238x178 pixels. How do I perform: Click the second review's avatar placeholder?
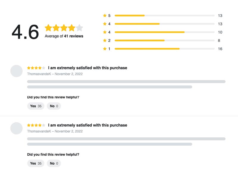coord(17,128)
